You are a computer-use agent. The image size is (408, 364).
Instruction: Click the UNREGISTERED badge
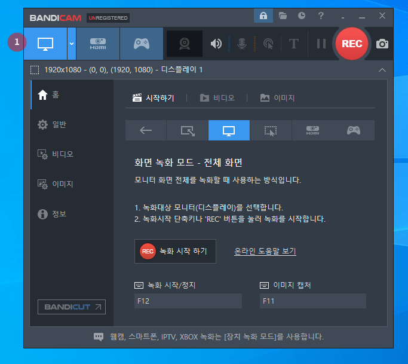(x=108, y=18)
